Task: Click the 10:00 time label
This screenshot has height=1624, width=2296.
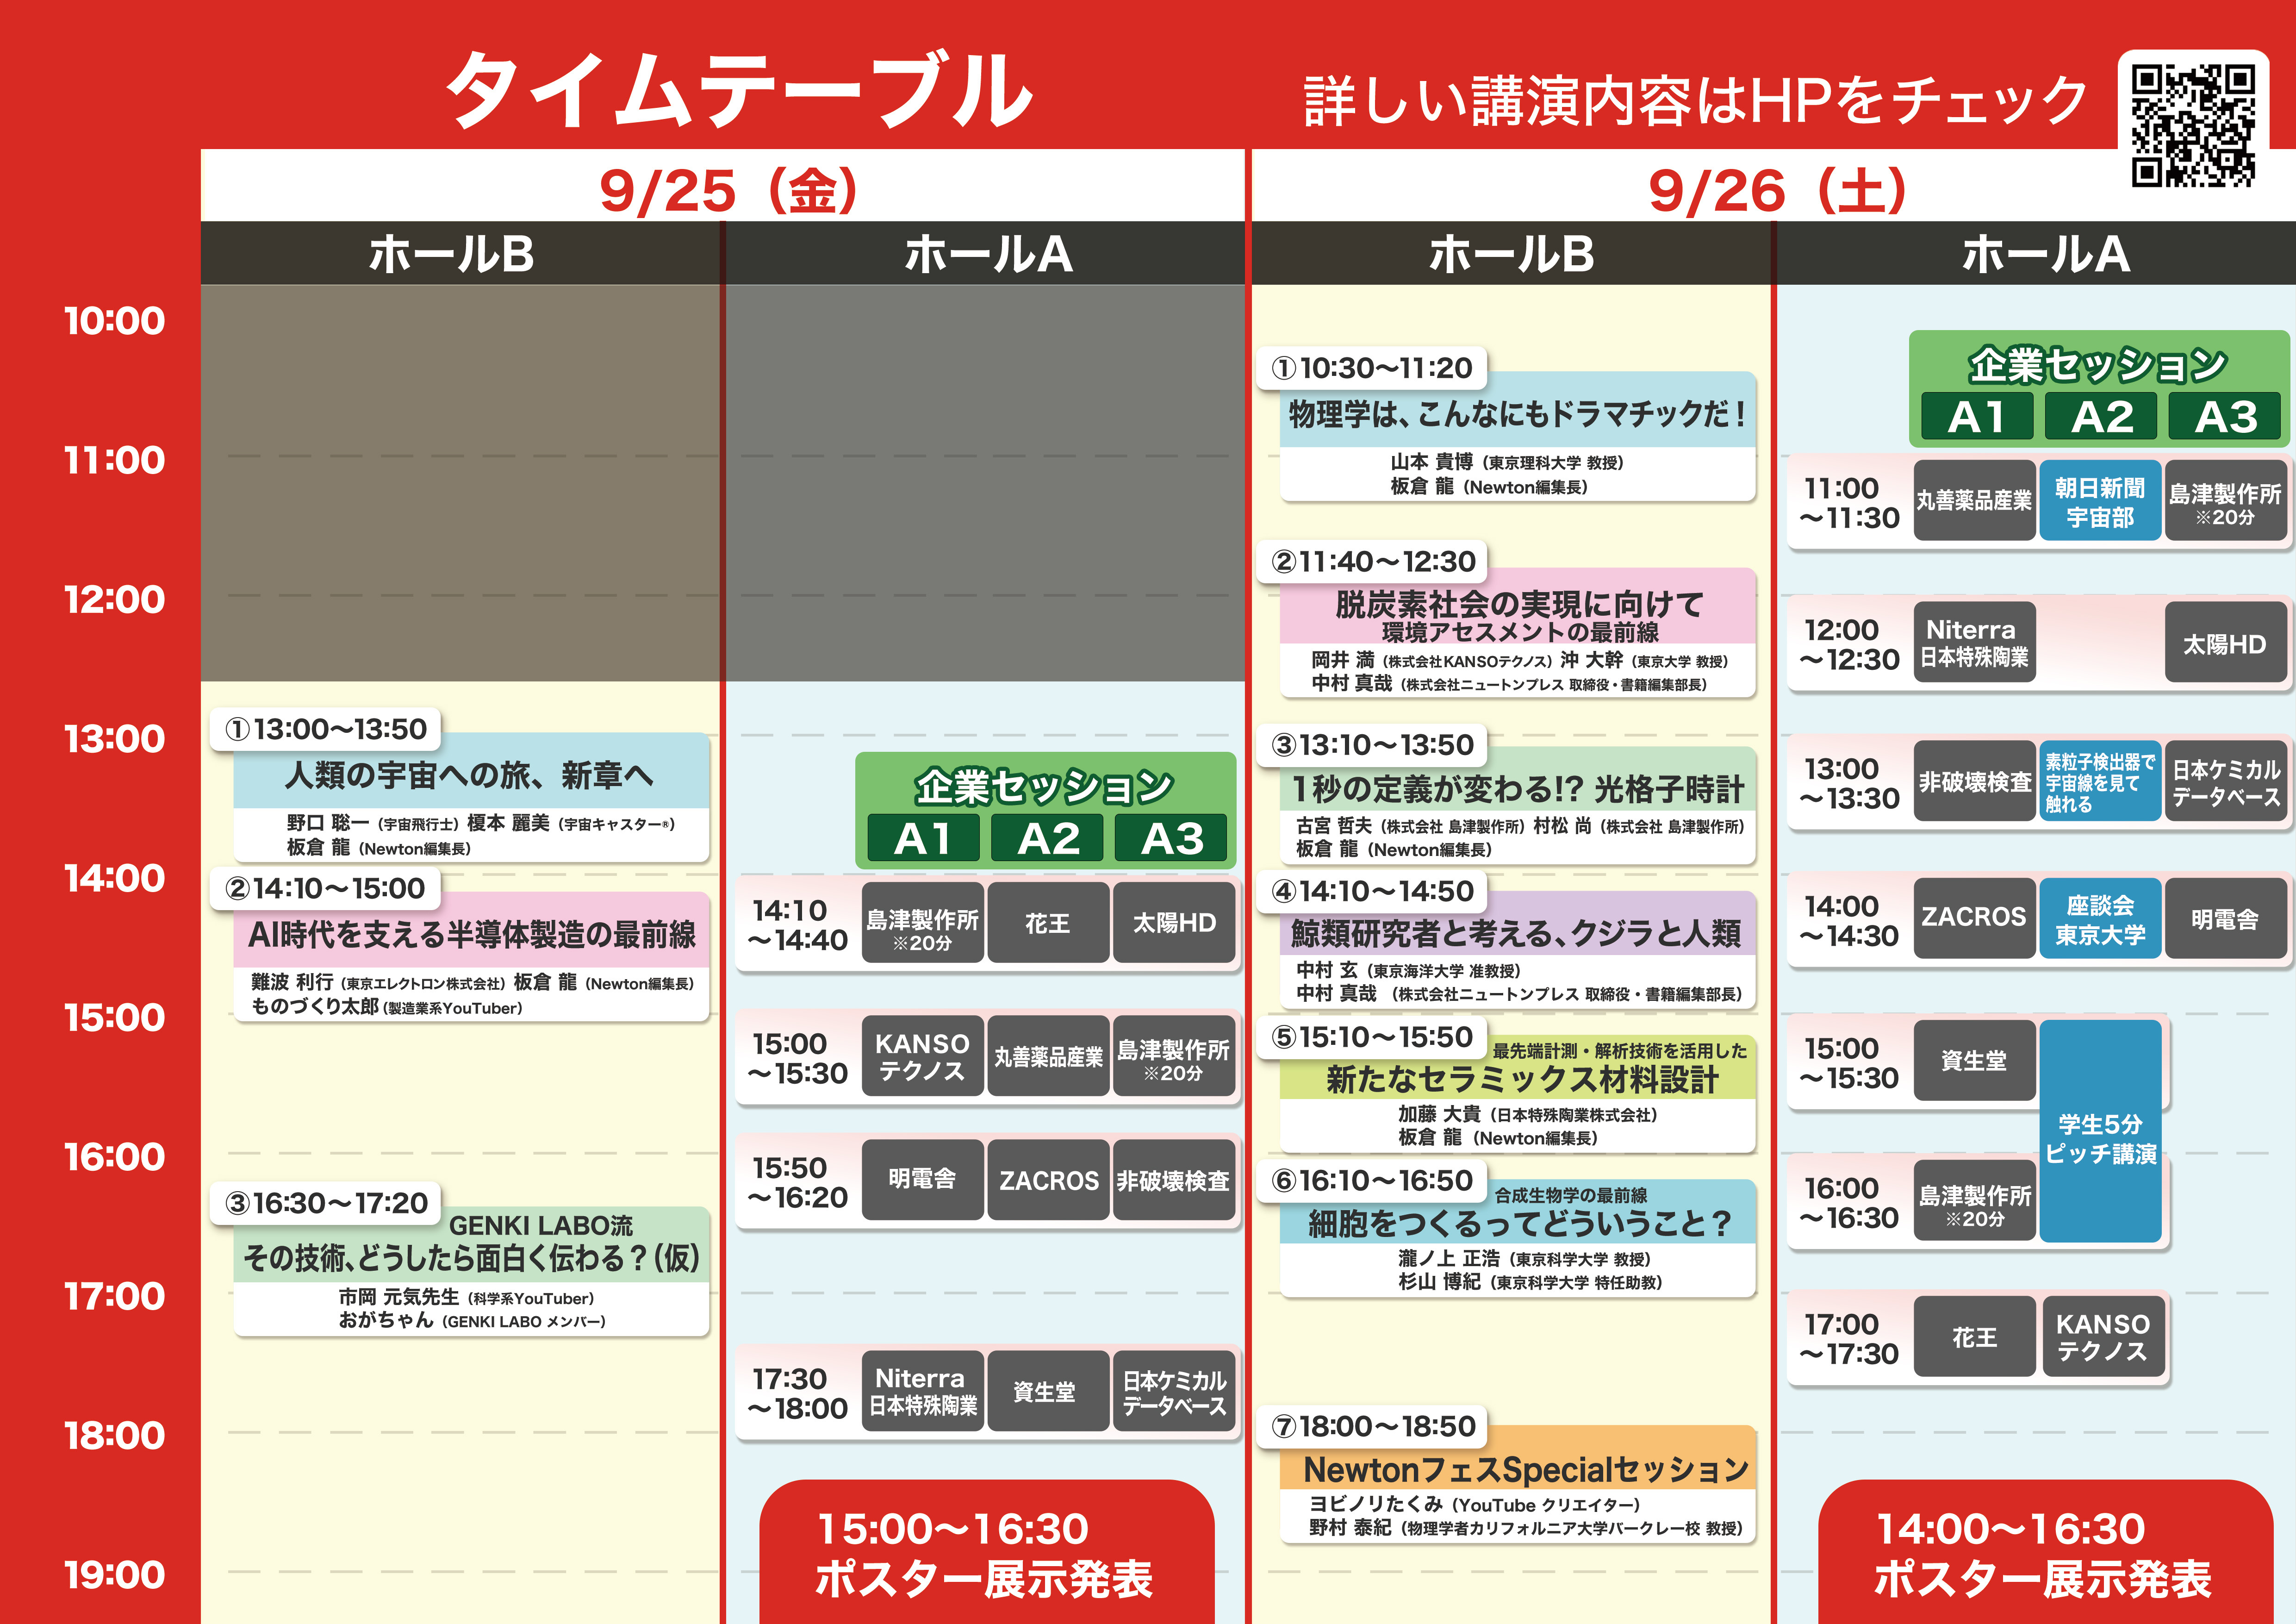Action: 114,321
